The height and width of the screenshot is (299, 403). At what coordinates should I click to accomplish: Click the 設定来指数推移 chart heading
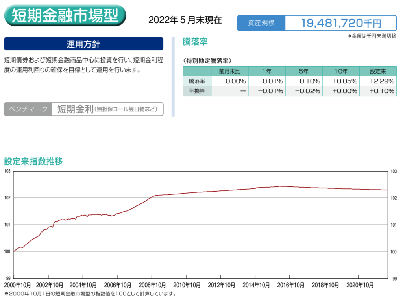33,161
